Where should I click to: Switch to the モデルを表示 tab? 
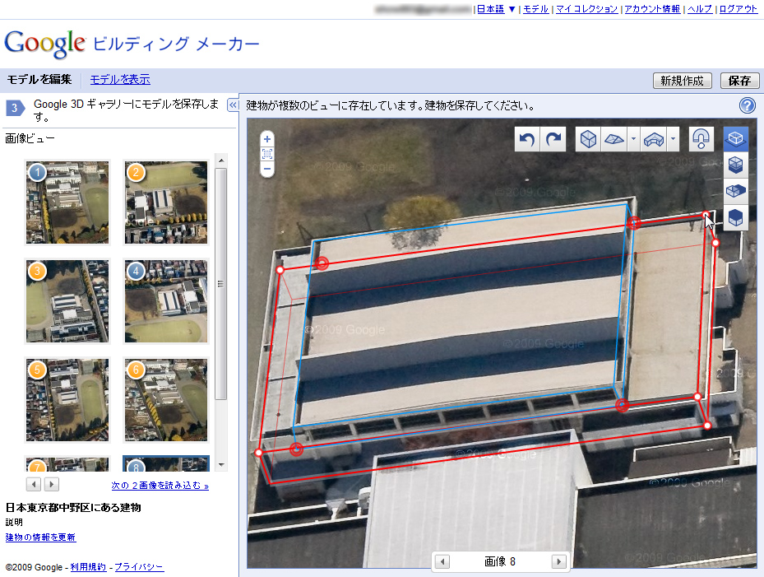pyautogui.click(x=120, y=78)
